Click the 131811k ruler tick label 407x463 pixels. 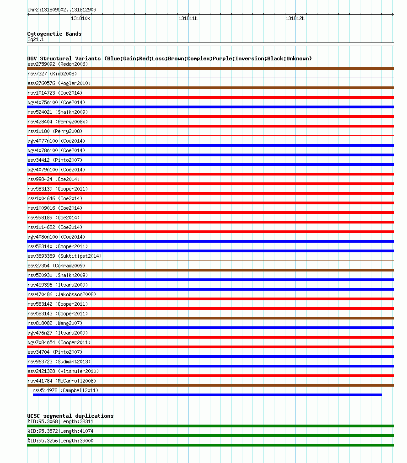(188, 18)
